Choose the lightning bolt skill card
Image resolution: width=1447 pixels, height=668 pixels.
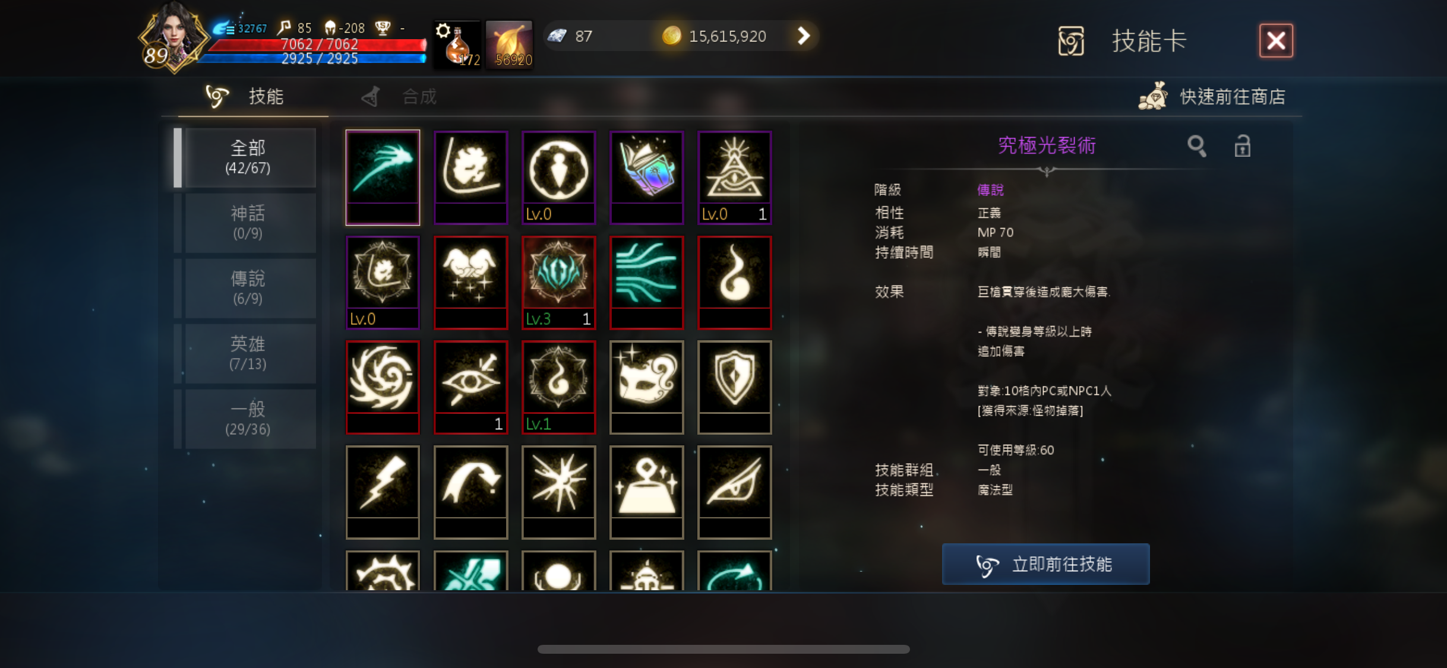pos(383,492)
